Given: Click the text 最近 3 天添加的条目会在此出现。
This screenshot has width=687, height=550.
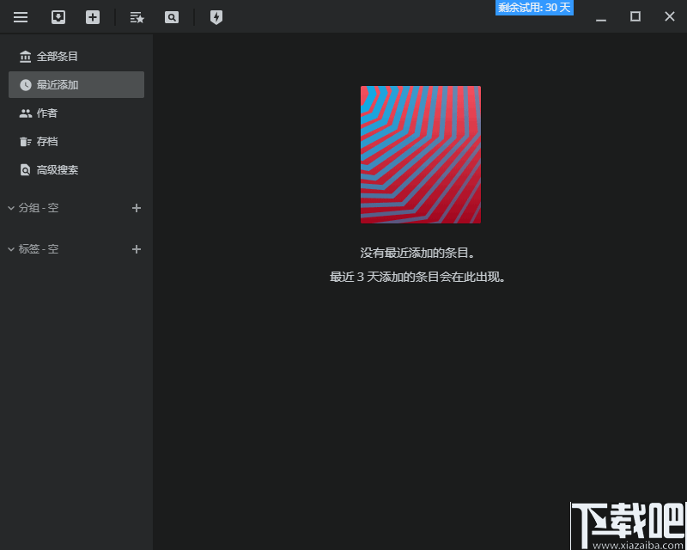Looking at the screenshot, I should pos(417,277).
